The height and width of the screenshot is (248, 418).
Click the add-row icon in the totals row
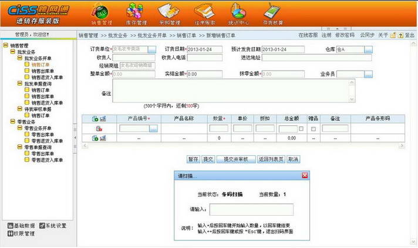coord(95,138)
